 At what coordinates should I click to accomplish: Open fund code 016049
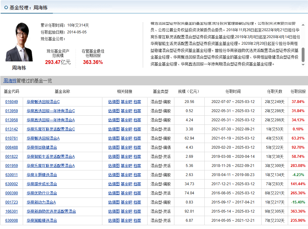pos(12,102)
